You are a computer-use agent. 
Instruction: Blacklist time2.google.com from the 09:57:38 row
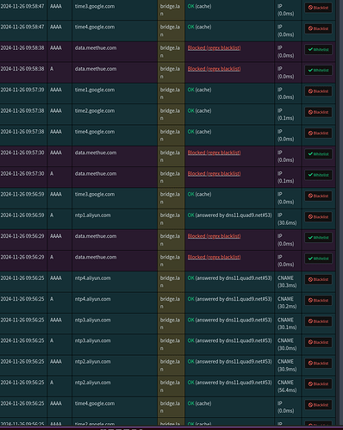point(318,112)
